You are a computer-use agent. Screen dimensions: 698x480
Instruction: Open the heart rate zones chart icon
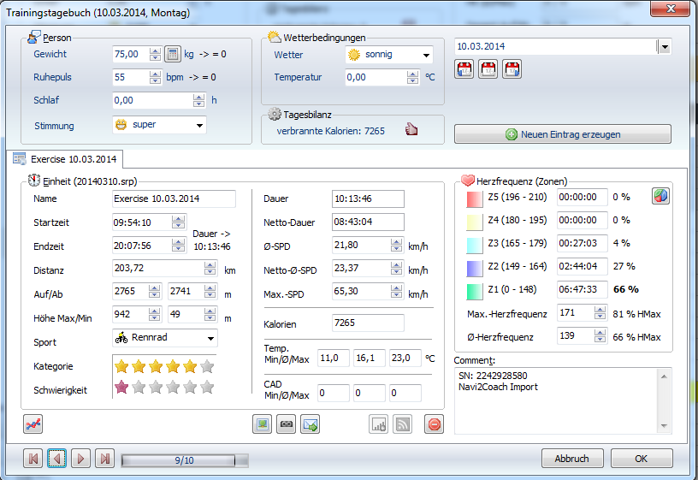(x=660, y=196)
